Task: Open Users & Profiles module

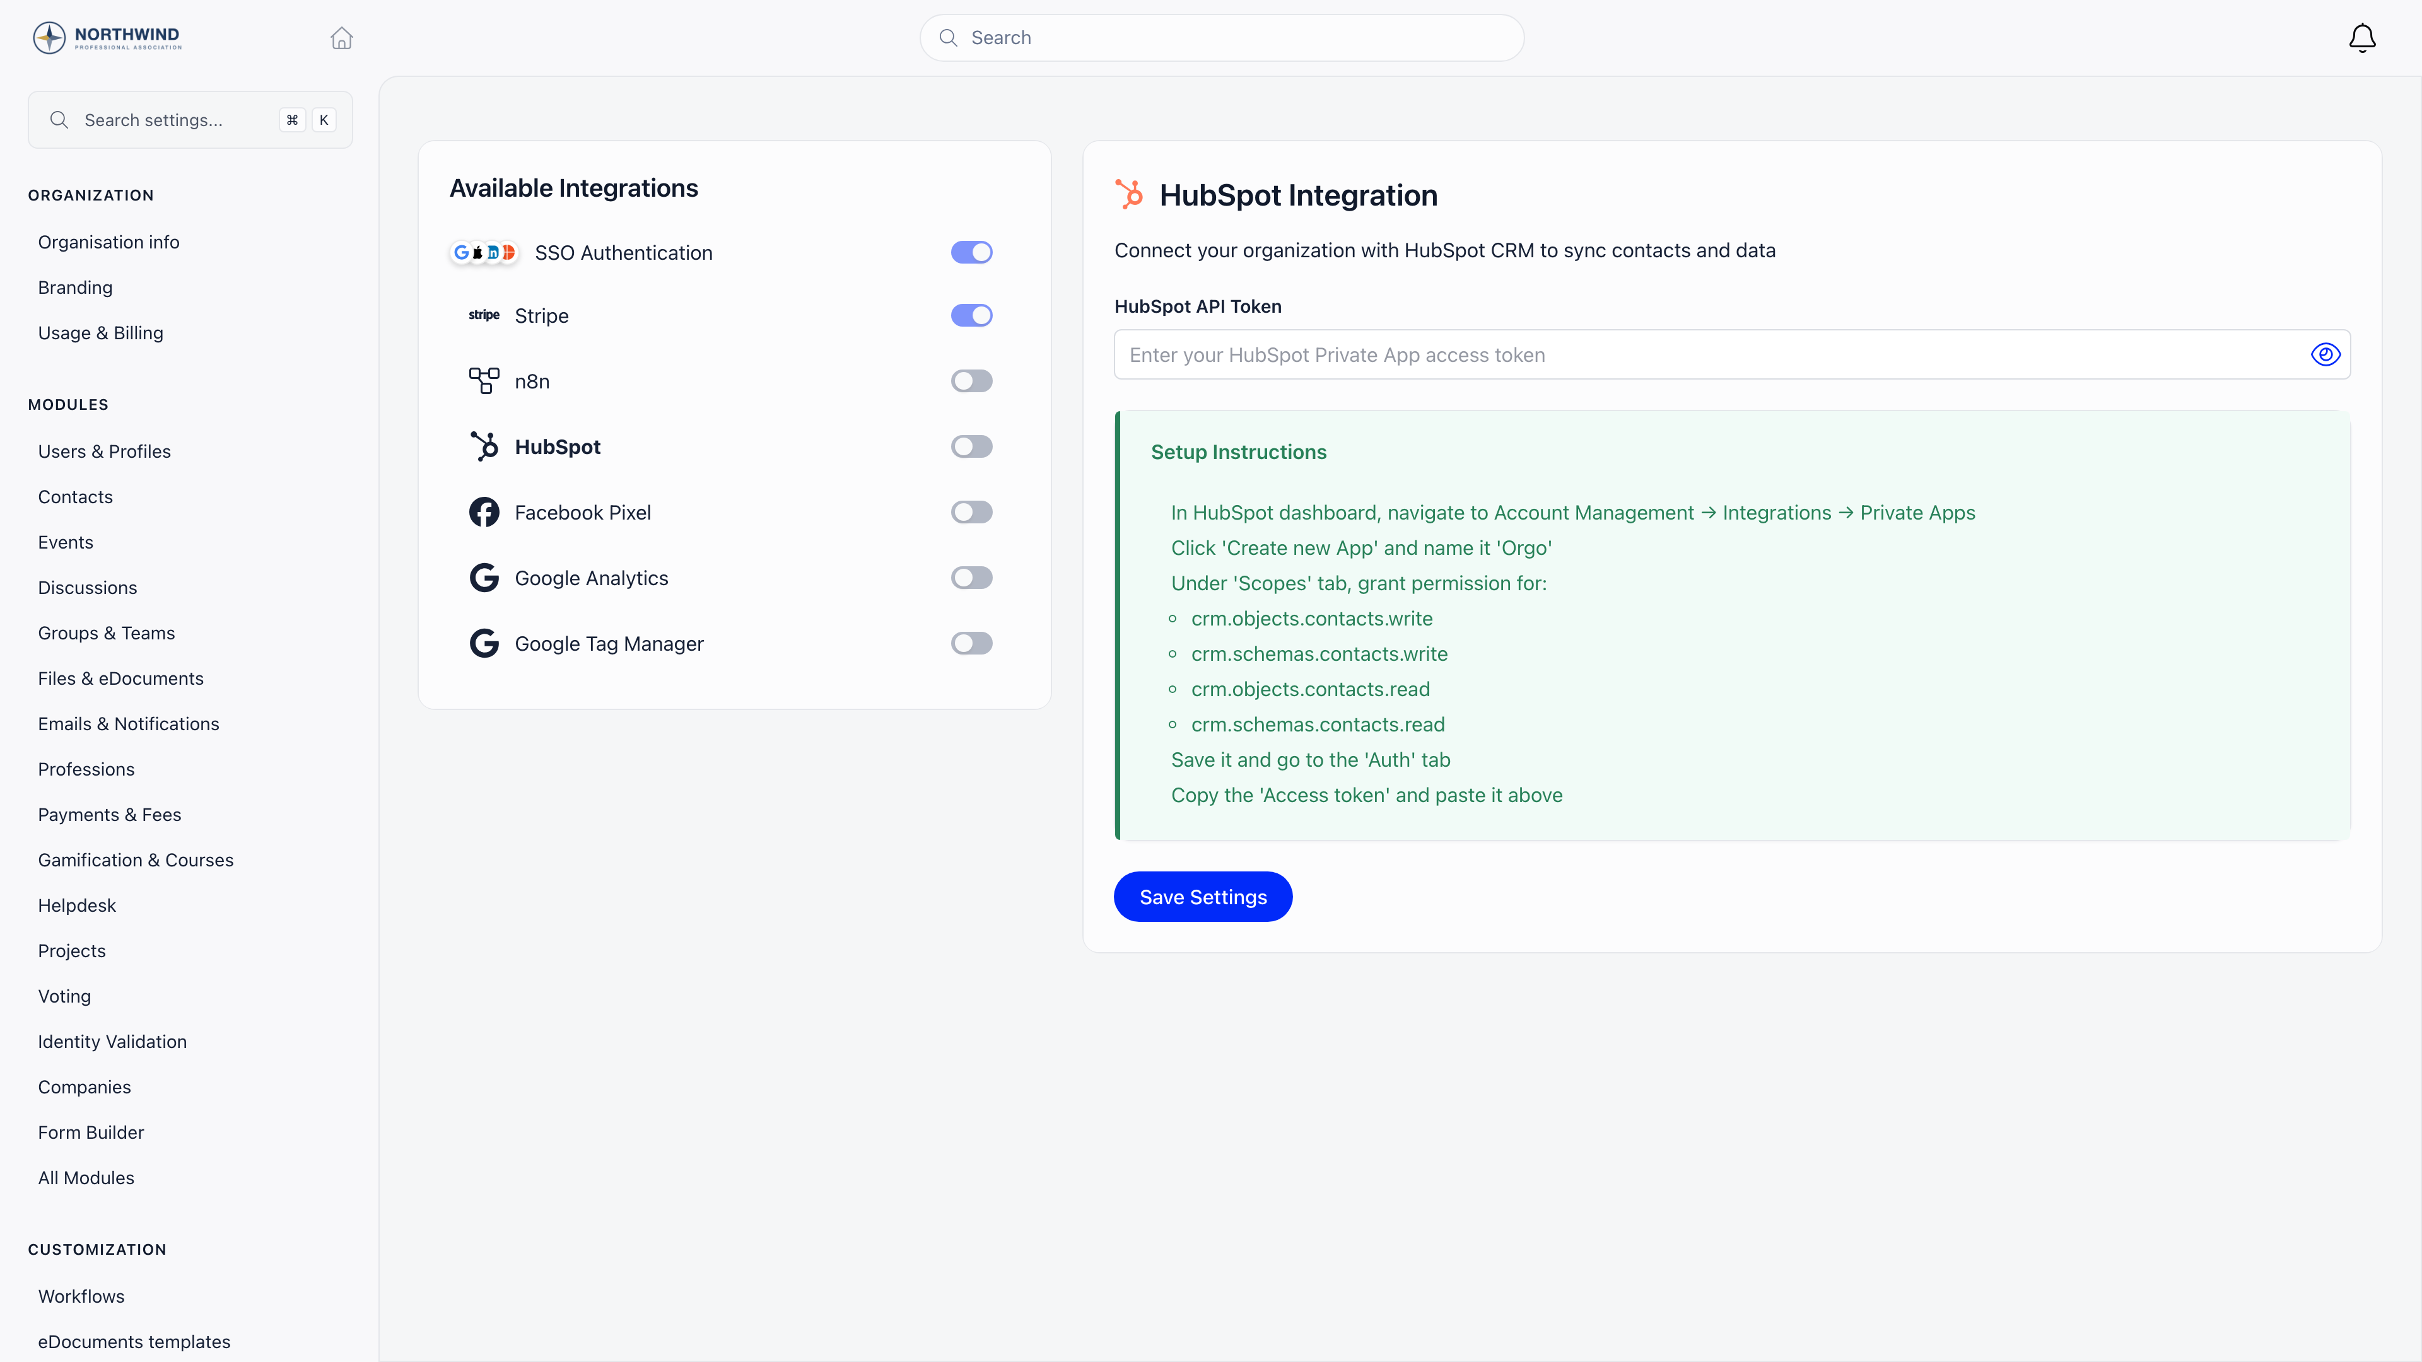Action: tap(104, 451)
